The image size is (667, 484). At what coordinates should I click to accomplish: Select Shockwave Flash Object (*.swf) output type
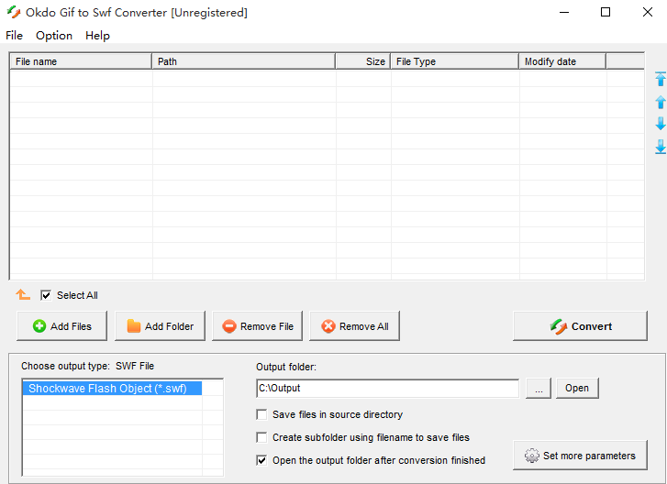112,389
